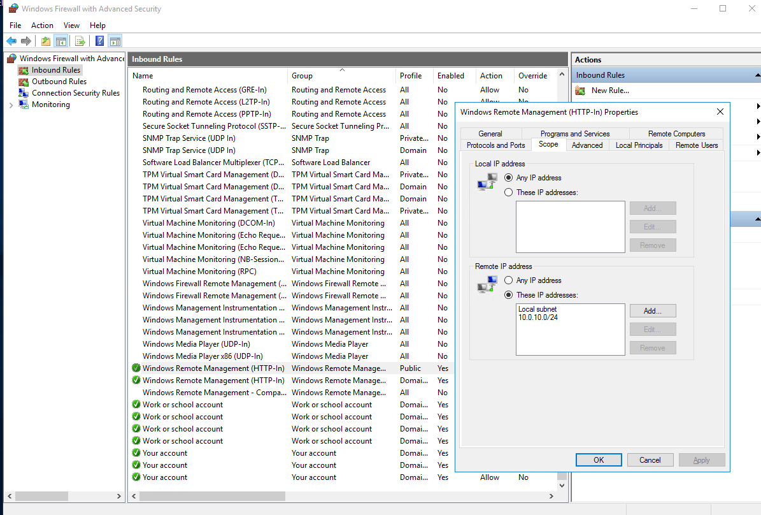Viewport: 761px width, 515px height.
Task: Click Add under Remote IP addresses
Action: click(652, 310)
